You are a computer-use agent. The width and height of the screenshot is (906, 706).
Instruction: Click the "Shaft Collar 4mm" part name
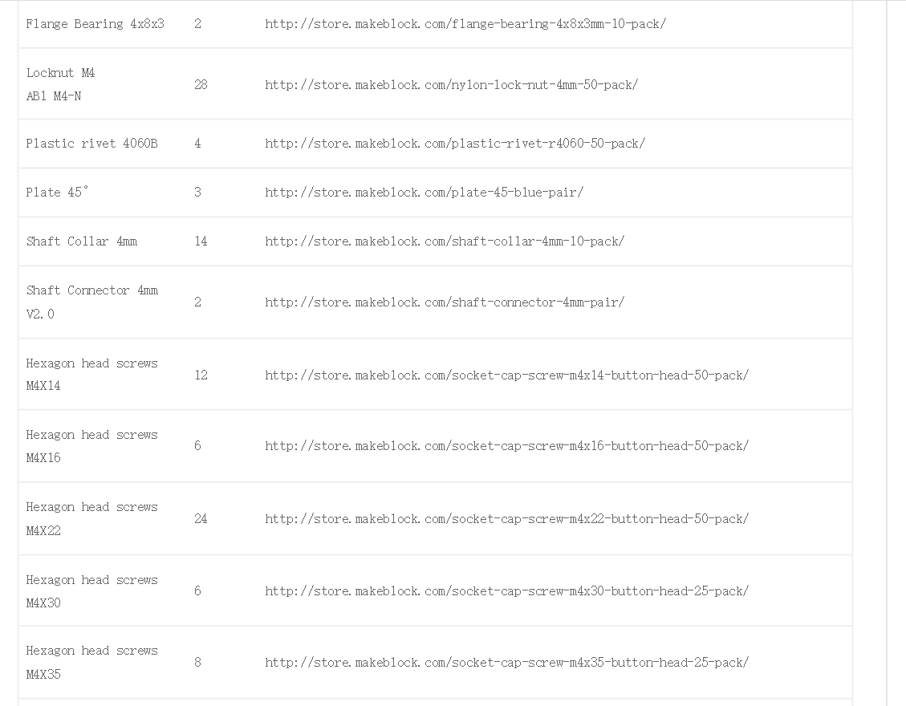point(81,241)
